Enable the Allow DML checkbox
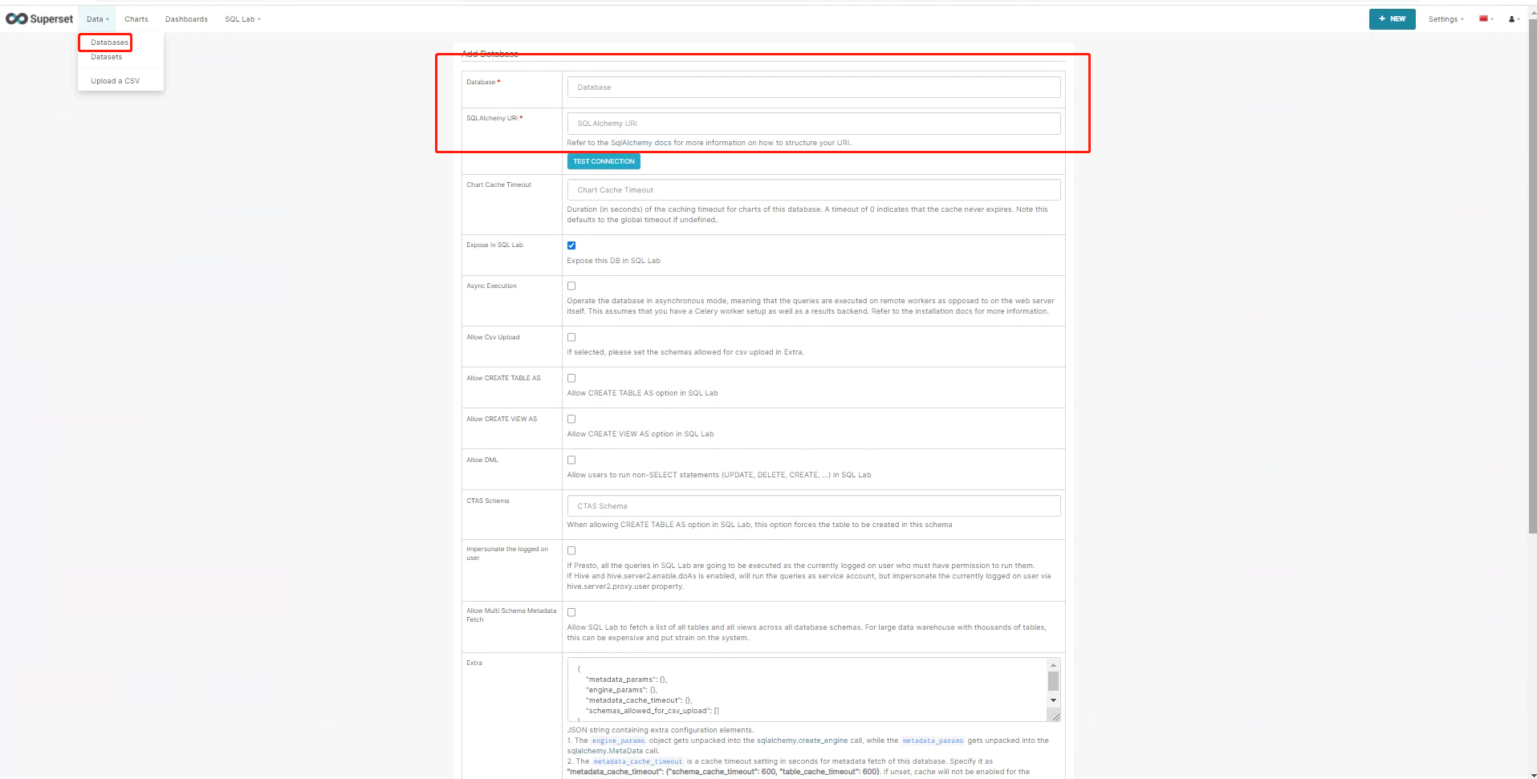Viewport: 1537px width, 779px height. (x=571, y=460)
